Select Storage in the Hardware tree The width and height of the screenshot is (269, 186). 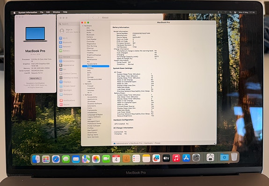coord(90,77)
